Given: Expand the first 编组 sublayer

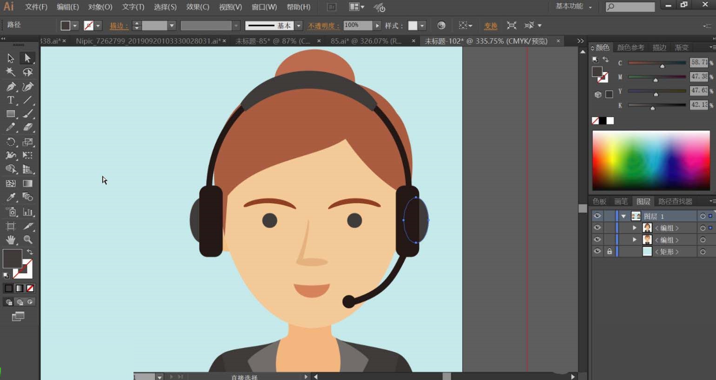Looking at the screenshot, I should (635, 228).
